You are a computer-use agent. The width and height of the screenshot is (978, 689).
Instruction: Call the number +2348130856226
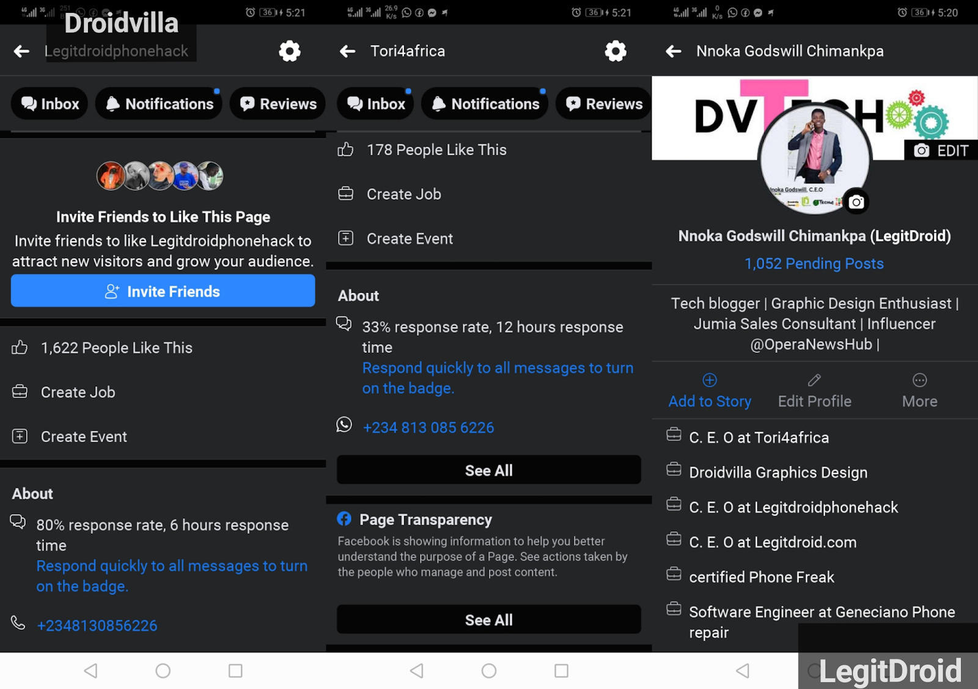pos(97,625)
